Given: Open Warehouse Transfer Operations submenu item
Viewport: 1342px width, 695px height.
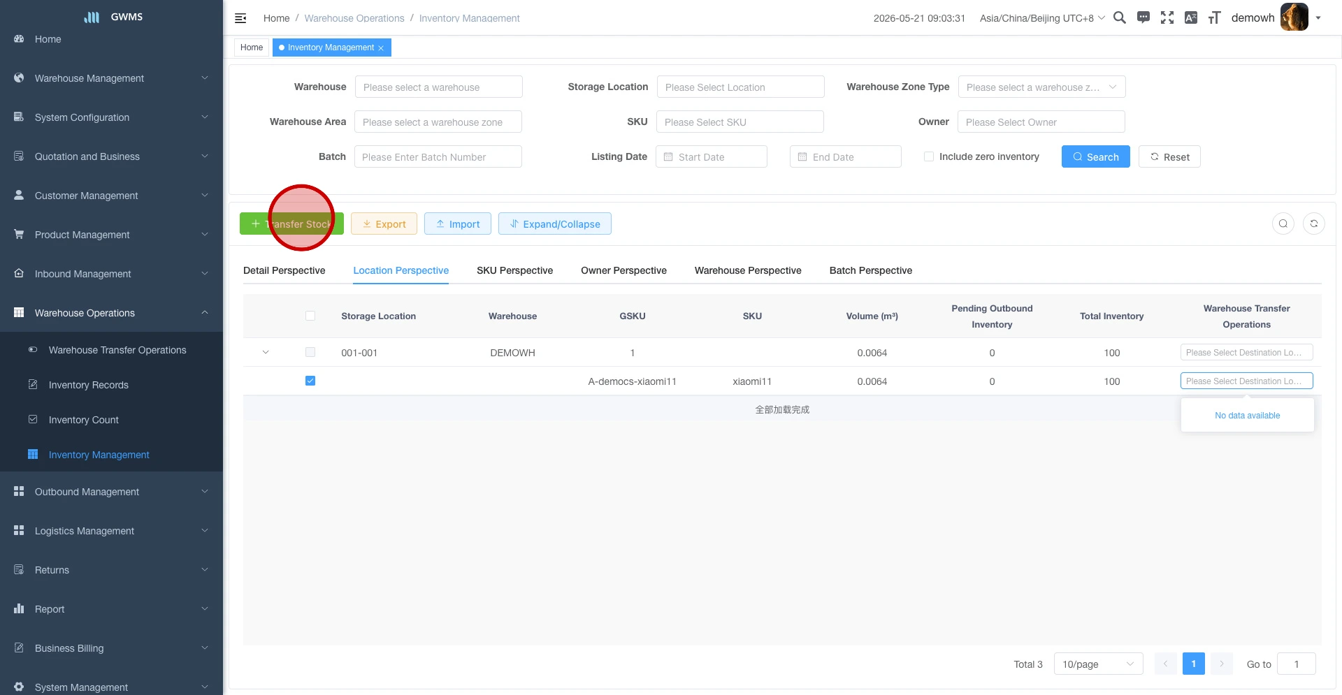Looking at the screenshot, I should (x=111, y=350).
